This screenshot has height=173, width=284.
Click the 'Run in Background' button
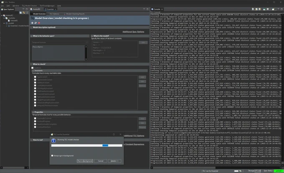click(85, 161)
